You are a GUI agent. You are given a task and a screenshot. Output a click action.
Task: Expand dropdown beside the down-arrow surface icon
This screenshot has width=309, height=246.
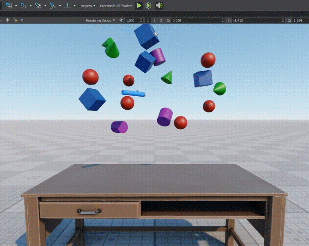(74, 6)
